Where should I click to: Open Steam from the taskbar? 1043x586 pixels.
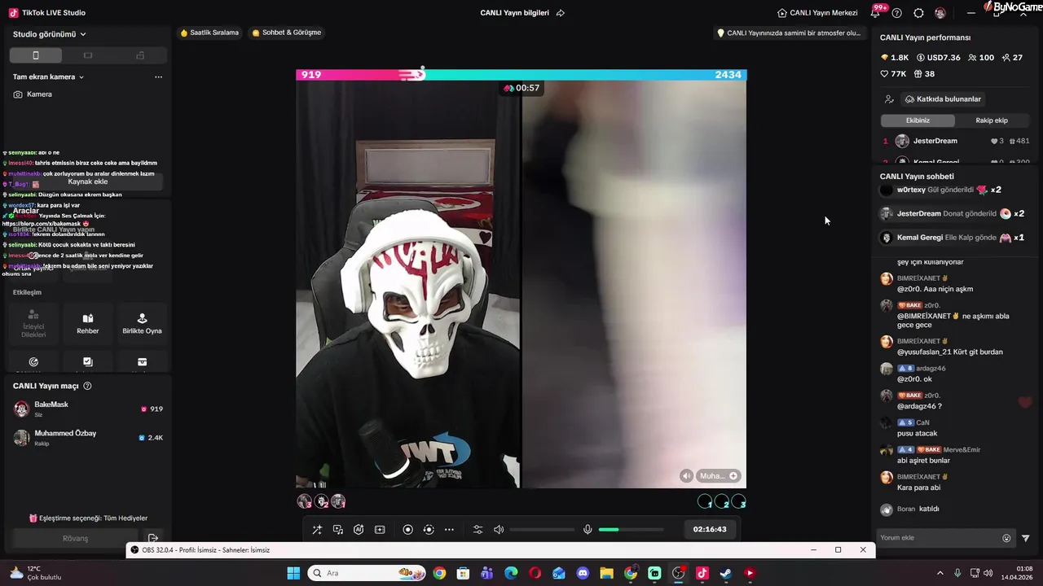[x=725, y=573]
